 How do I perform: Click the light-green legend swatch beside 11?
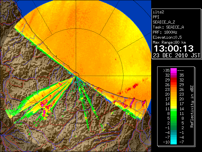coord(174,110)
